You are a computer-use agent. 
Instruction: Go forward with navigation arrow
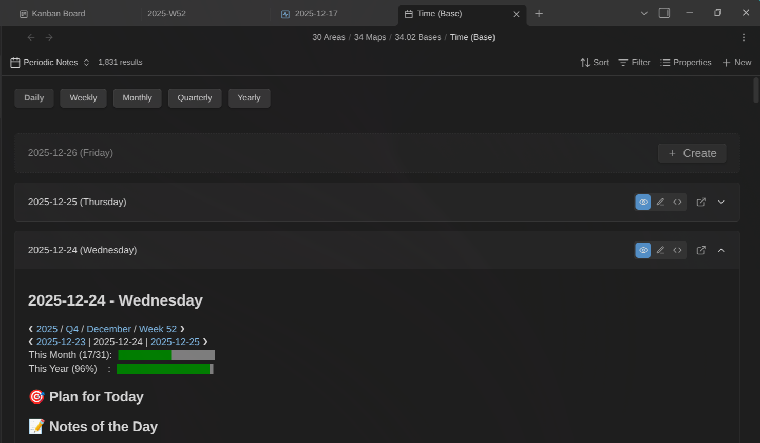49,37
